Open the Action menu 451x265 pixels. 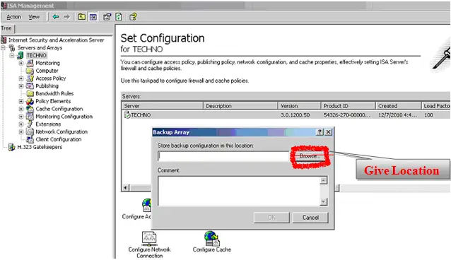[x=14, y=17]
